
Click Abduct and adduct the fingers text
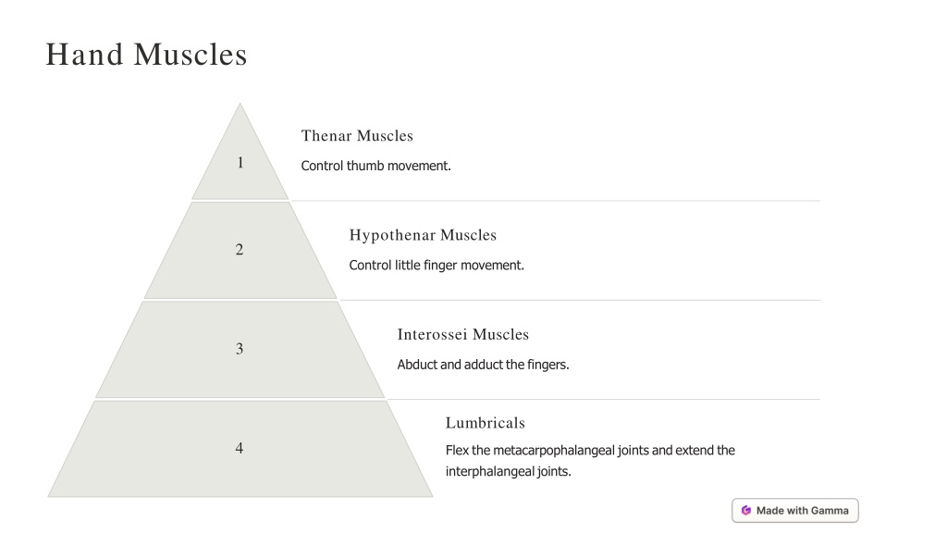[x=483, y=365]
